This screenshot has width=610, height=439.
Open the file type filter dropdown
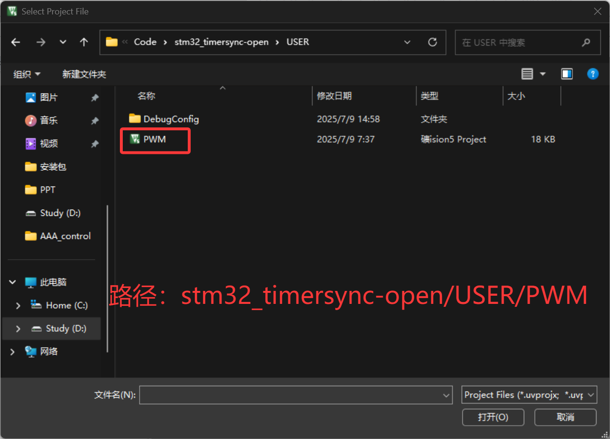coord(529,395)
